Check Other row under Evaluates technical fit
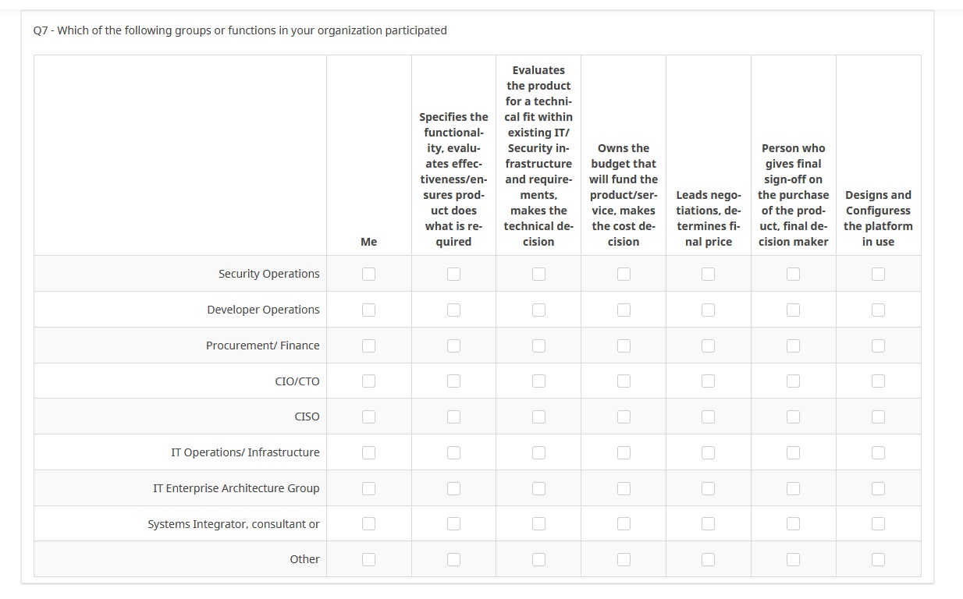The width and height of the screenshot is (963, 599). tap(538, 559)
